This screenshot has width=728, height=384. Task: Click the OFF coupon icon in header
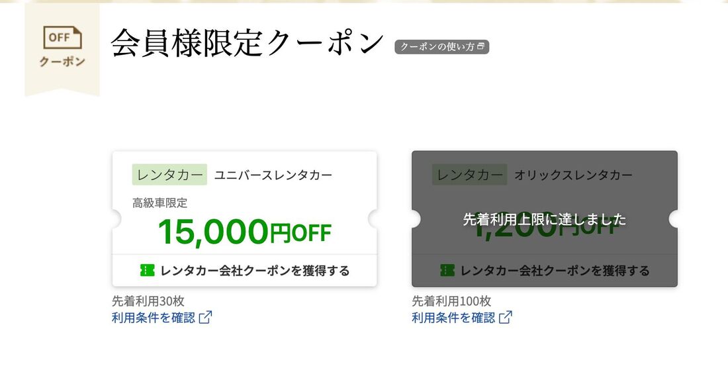62,38
